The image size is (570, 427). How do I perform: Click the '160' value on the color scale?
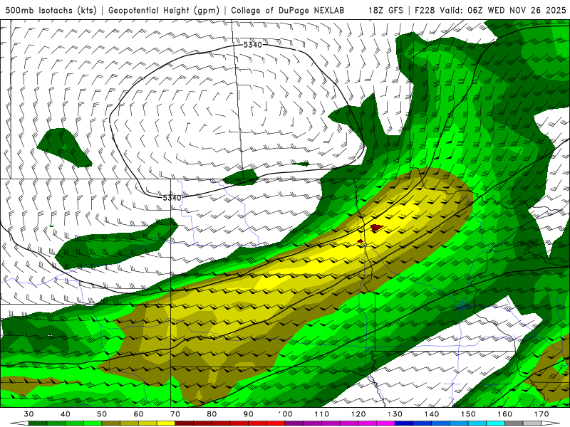(505, 414)
